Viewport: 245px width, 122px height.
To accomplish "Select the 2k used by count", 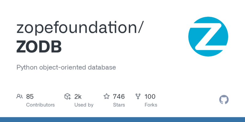I will pyautogui.click(x=78, y=97).
